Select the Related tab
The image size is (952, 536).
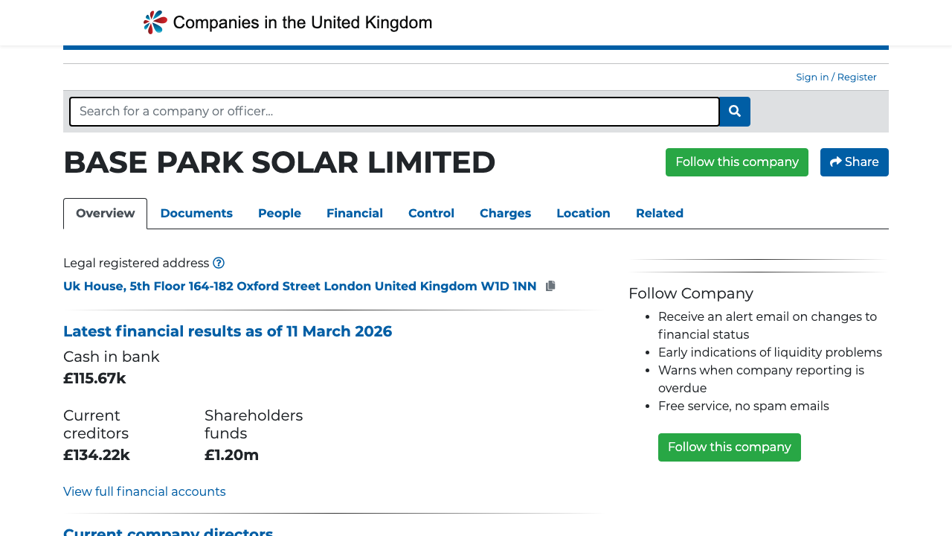659,214
